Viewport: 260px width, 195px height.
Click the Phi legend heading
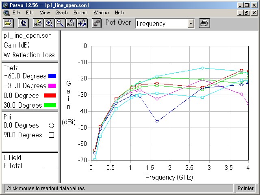7,117
